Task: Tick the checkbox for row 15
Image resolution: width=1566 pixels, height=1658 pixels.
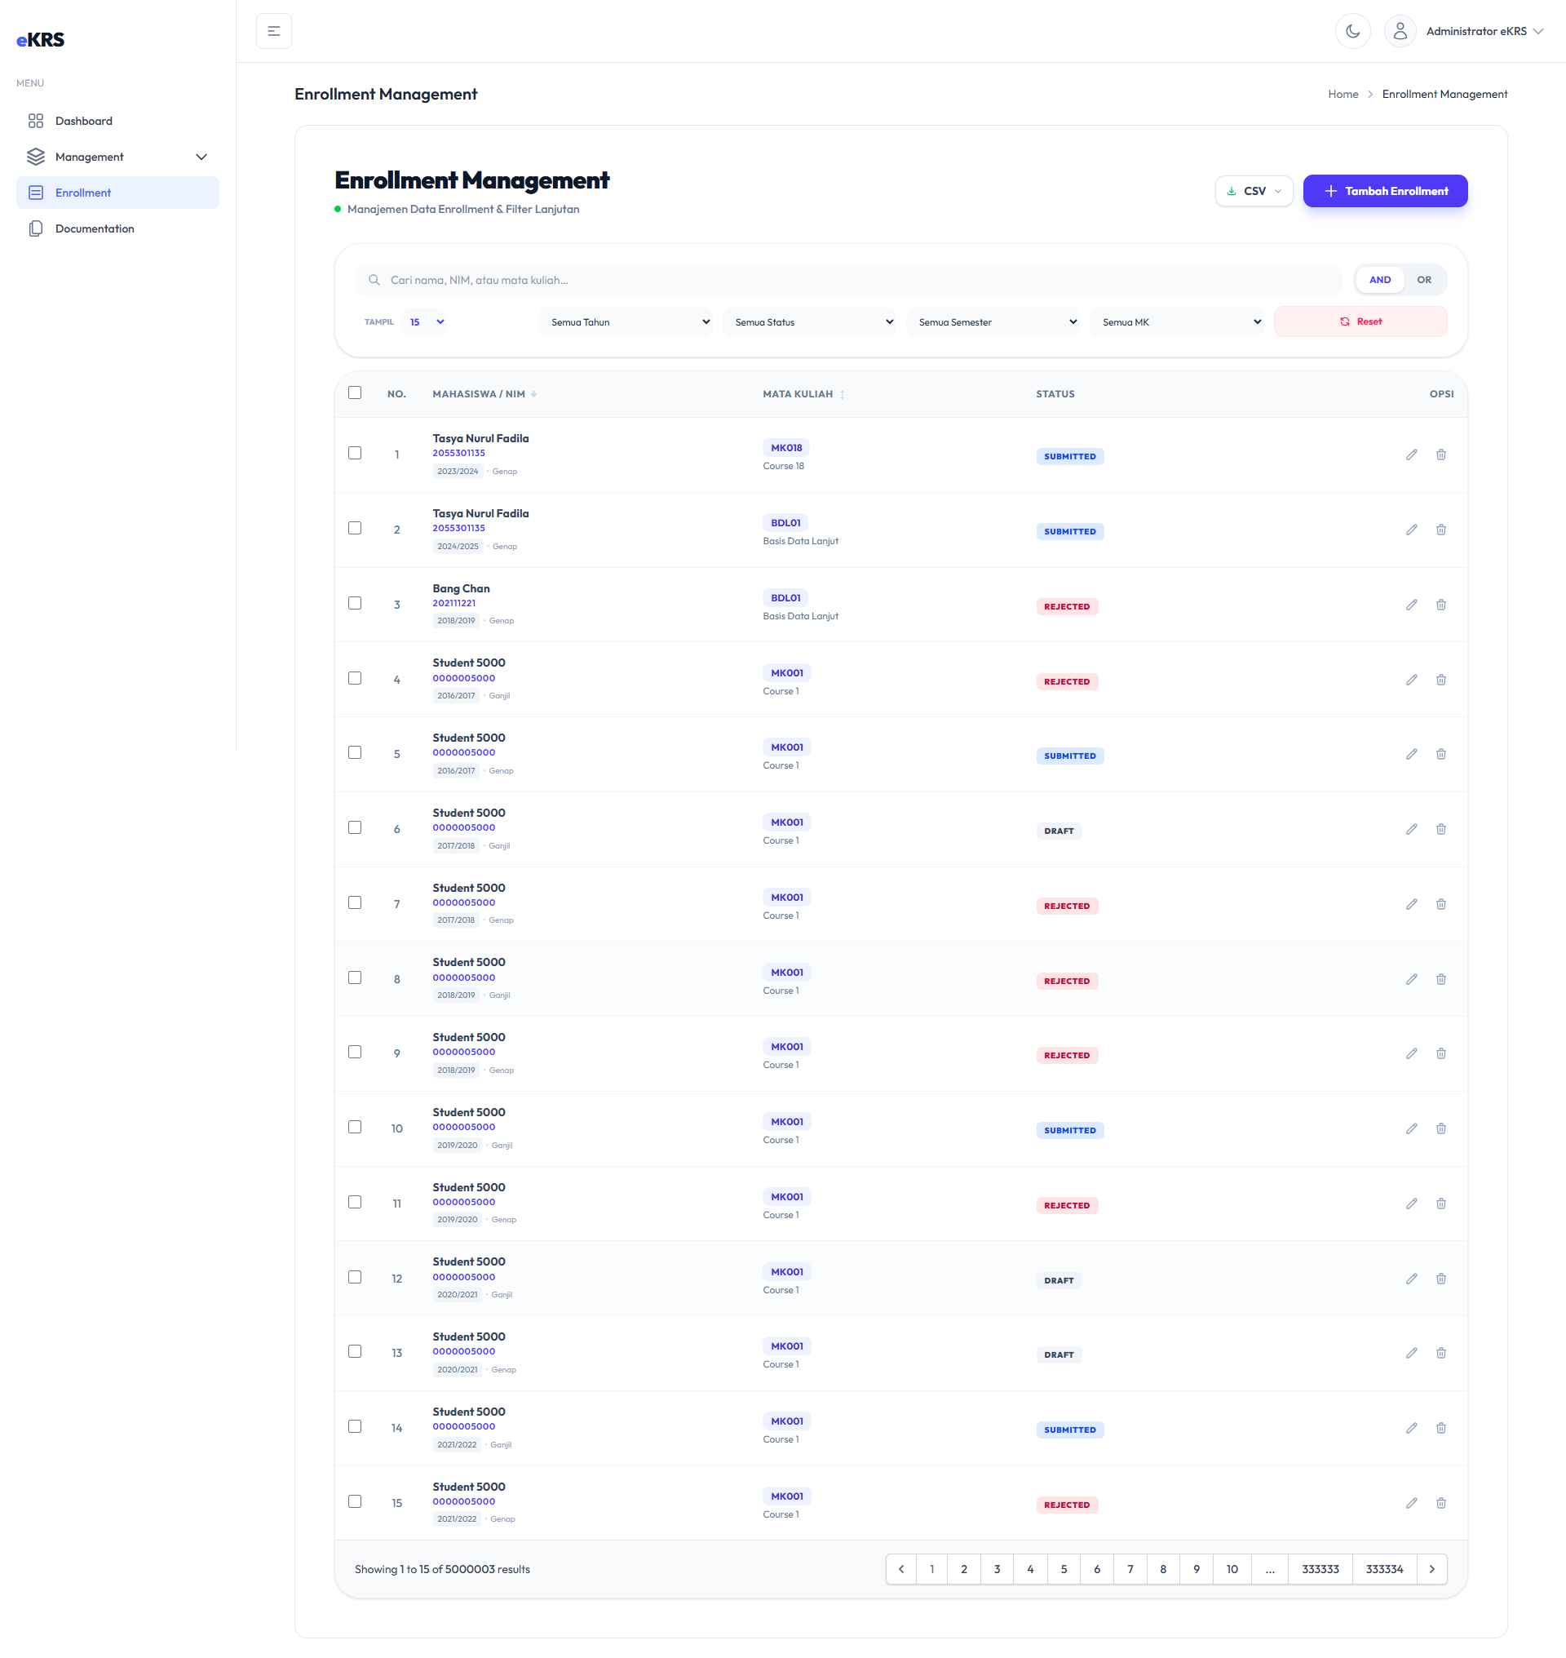Action: pyautogui.click(x=355, y=1502)
